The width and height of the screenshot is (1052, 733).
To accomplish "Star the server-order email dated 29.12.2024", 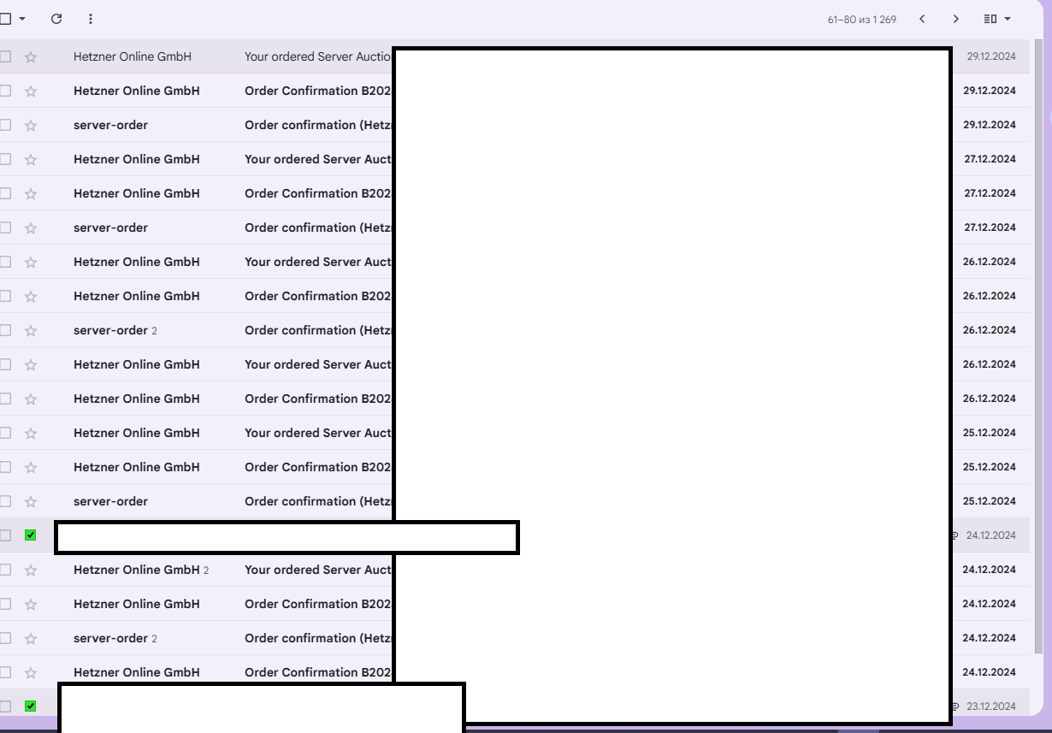I will click(x=31, y=125).
